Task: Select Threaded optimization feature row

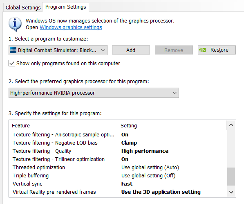Action: (118, 168)
